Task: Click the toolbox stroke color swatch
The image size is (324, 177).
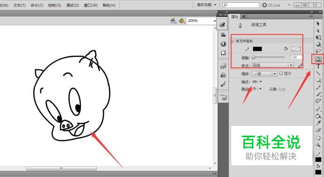Action: click(318, 160)
